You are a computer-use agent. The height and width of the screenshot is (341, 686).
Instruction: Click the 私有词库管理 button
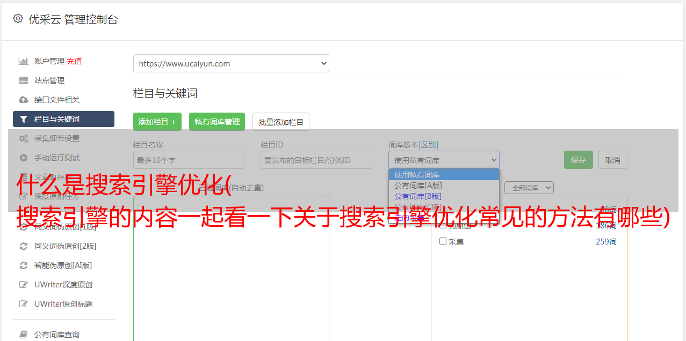click(x=217, y=122)
